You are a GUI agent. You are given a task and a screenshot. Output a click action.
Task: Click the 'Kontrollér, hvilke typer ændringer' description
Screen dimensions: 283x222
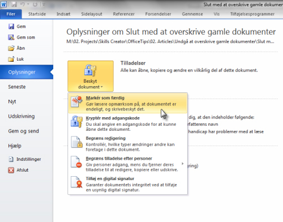tap(130, 147)
